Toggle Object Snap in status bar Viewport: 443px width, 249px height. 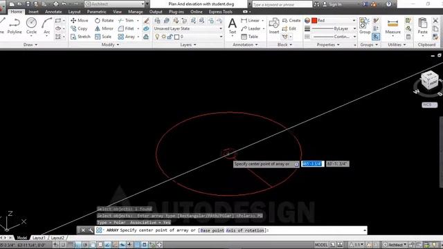coord(93,245)
